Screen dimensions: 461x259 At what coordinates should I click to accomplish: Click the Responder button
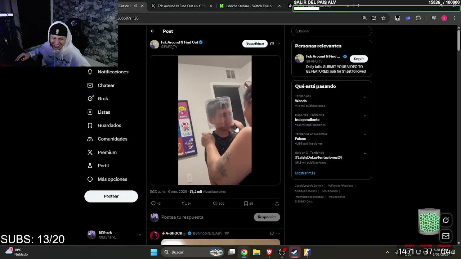pos(267,217)
